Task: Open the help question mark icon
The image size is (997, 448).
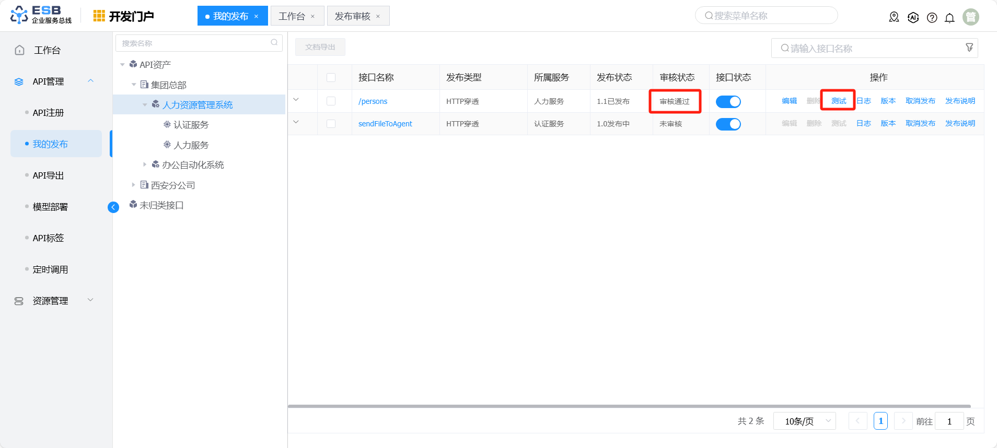Action: (932, 18)
